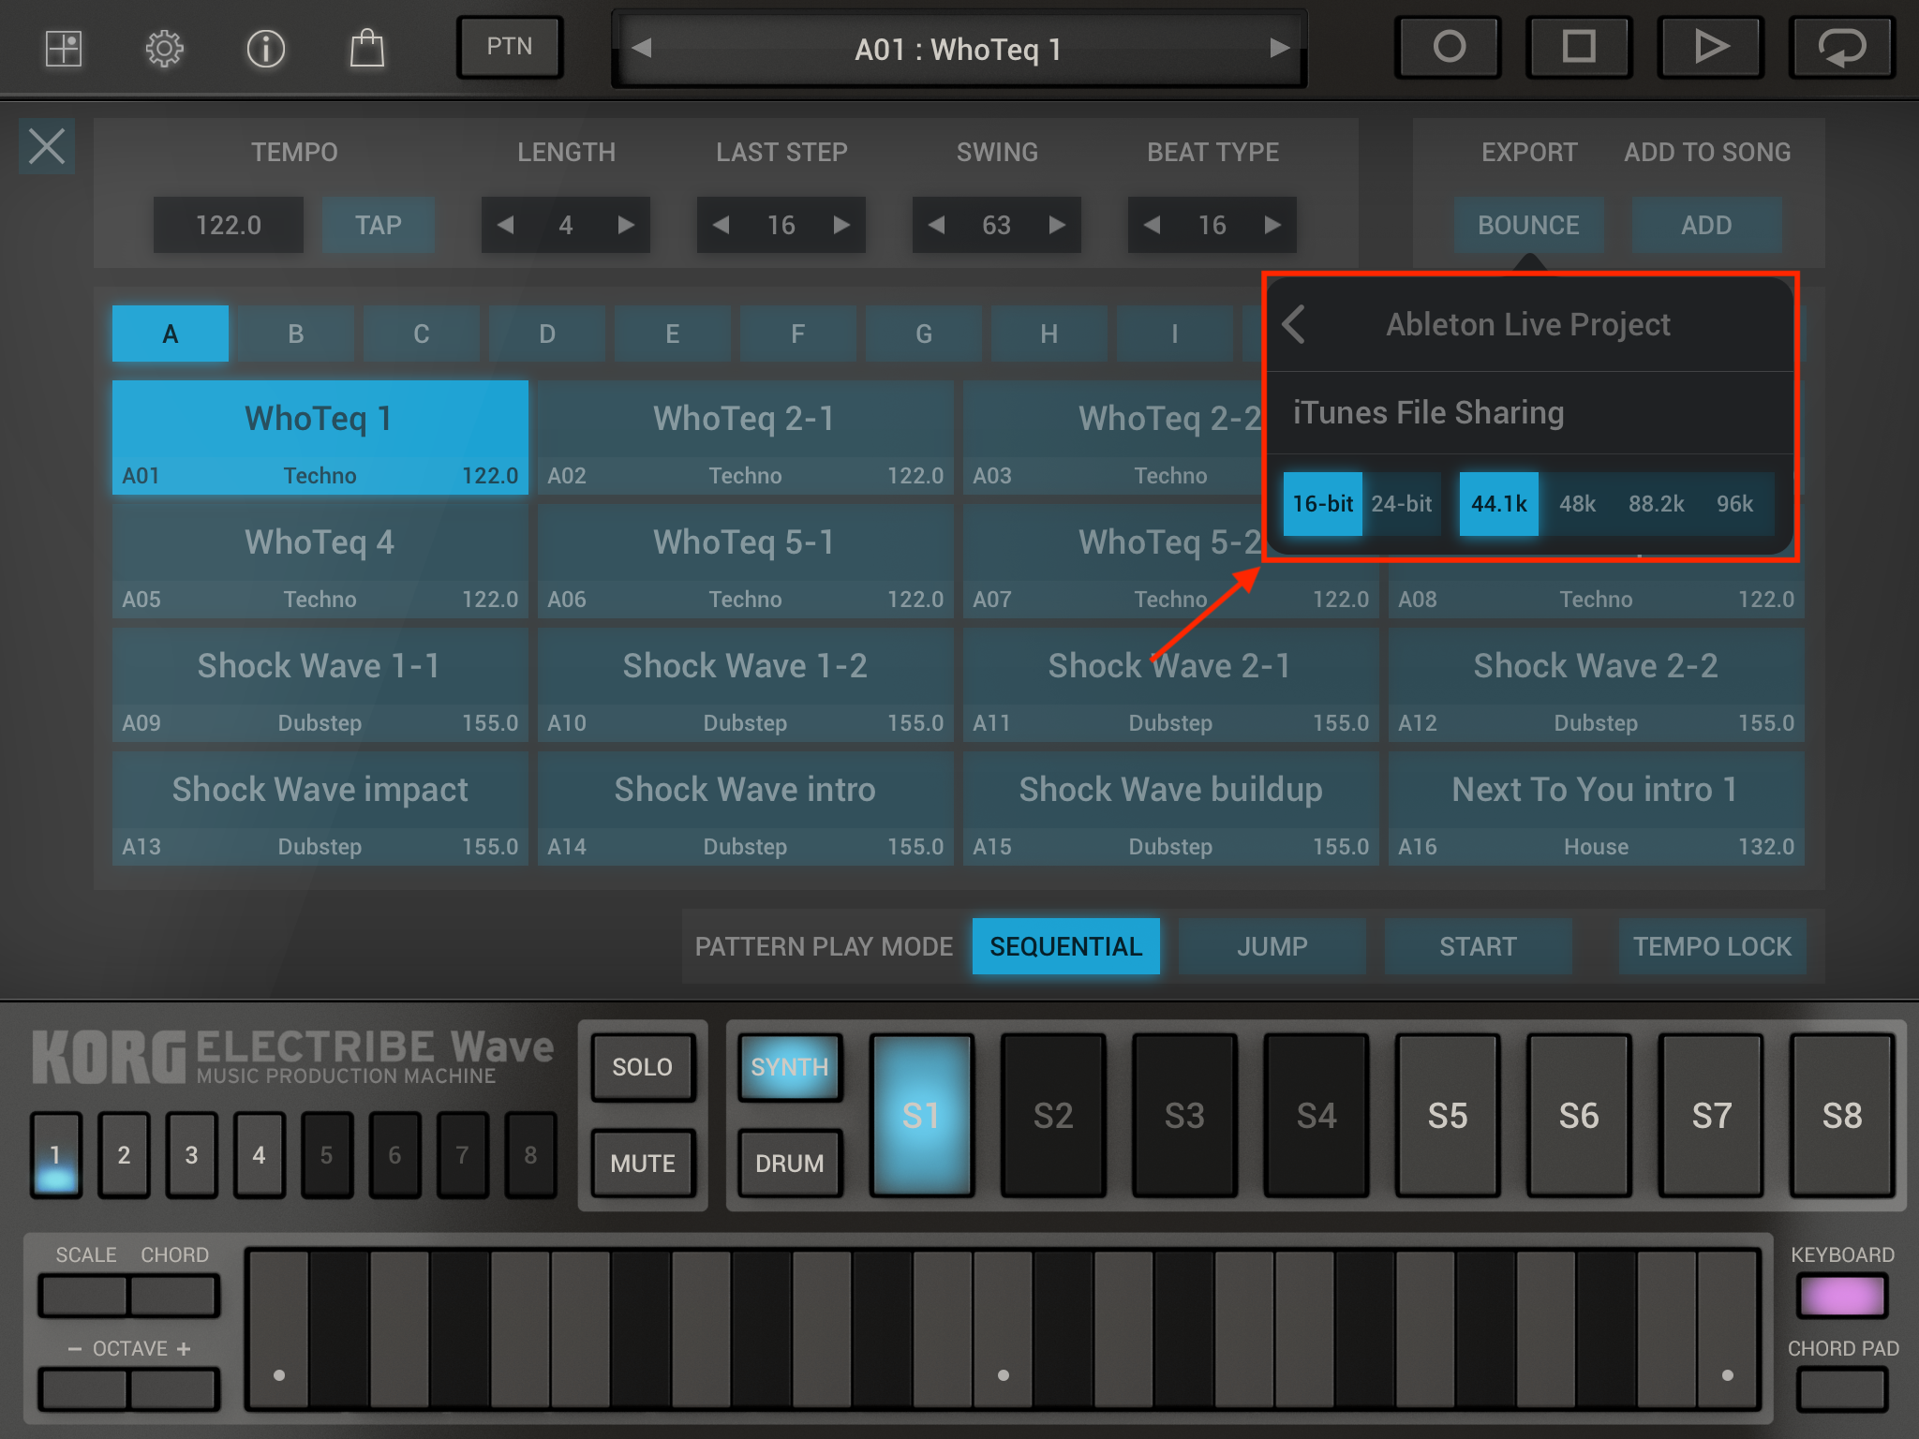
Task: Select 44.1k sample rate
Action: click(1498, 504)
